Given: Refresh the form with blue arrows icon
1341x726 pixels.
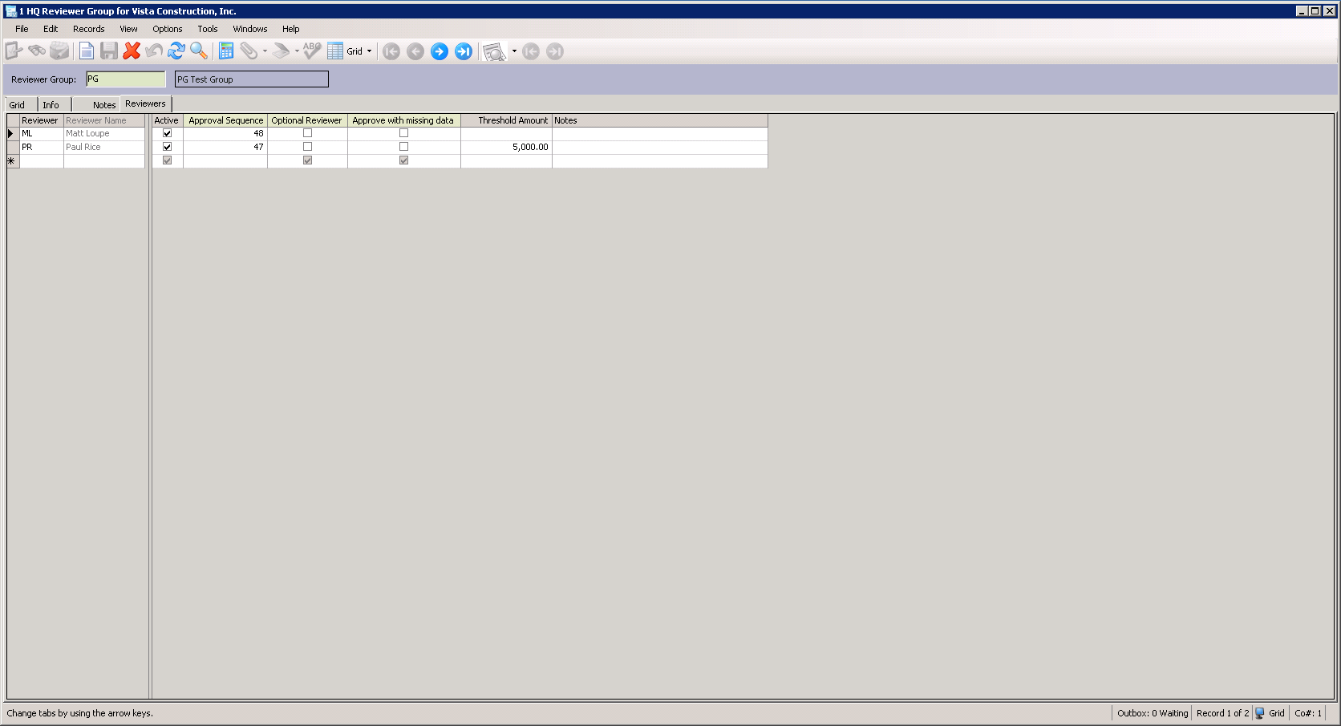Looking at the screenshot, I should [176, 51].
